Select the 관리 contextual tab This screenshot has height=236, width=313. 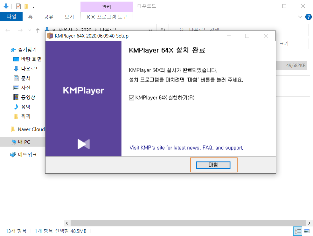tap(107, 7)
